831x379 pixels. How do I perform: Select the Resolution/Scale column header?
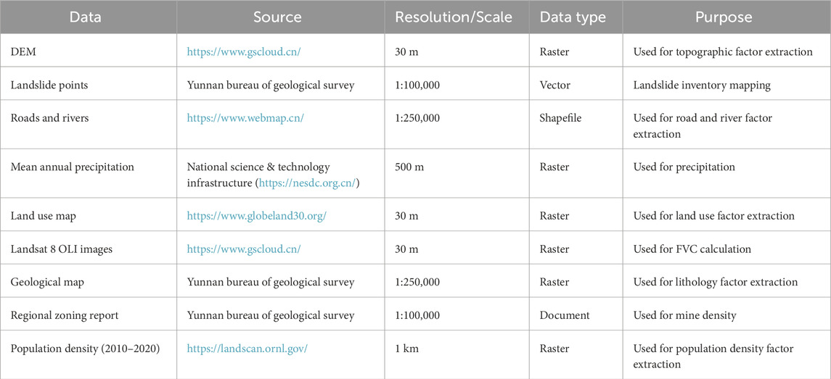tap(452, 17)
